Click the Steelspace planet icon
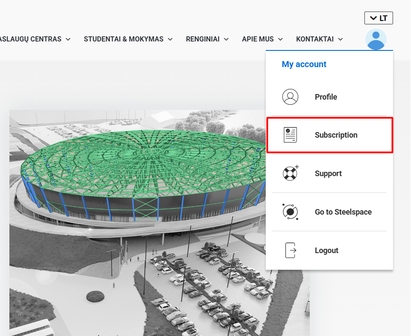This screenshot has width=411, height=336. 290,212
